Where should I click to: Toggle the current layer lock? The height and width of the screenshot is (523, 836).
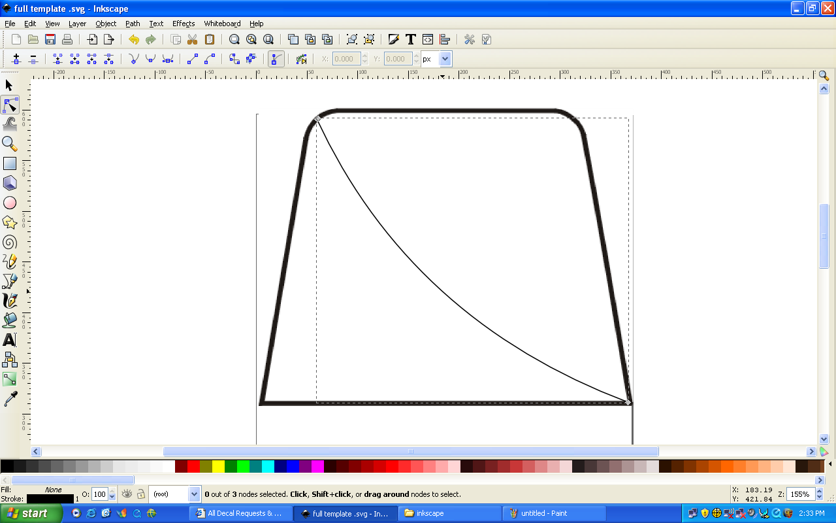point(140,494)
